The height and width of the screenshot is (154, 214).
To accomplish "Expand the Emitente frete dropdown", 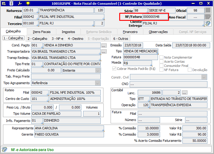I will [x=98, y=70].
